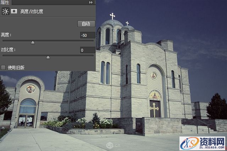Switch to the 属性 properties tab
This screenshot has height=151, width=227.
coord(5,2)
